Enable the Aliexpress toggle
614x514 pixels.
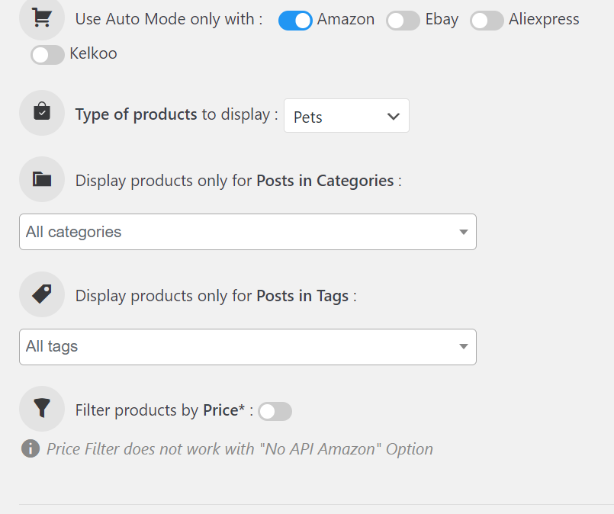click(487, 21)
